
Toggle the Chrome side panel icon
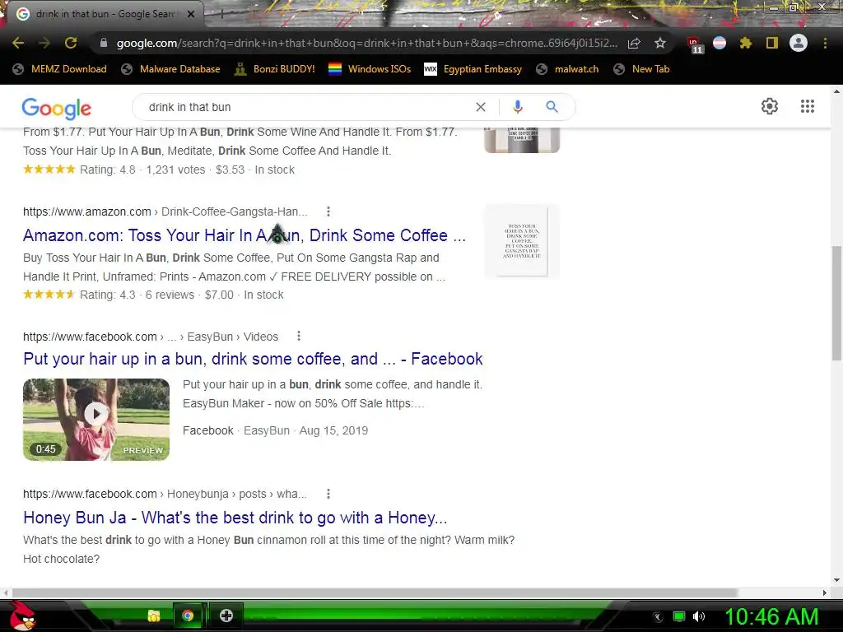(x=772, y=43)
